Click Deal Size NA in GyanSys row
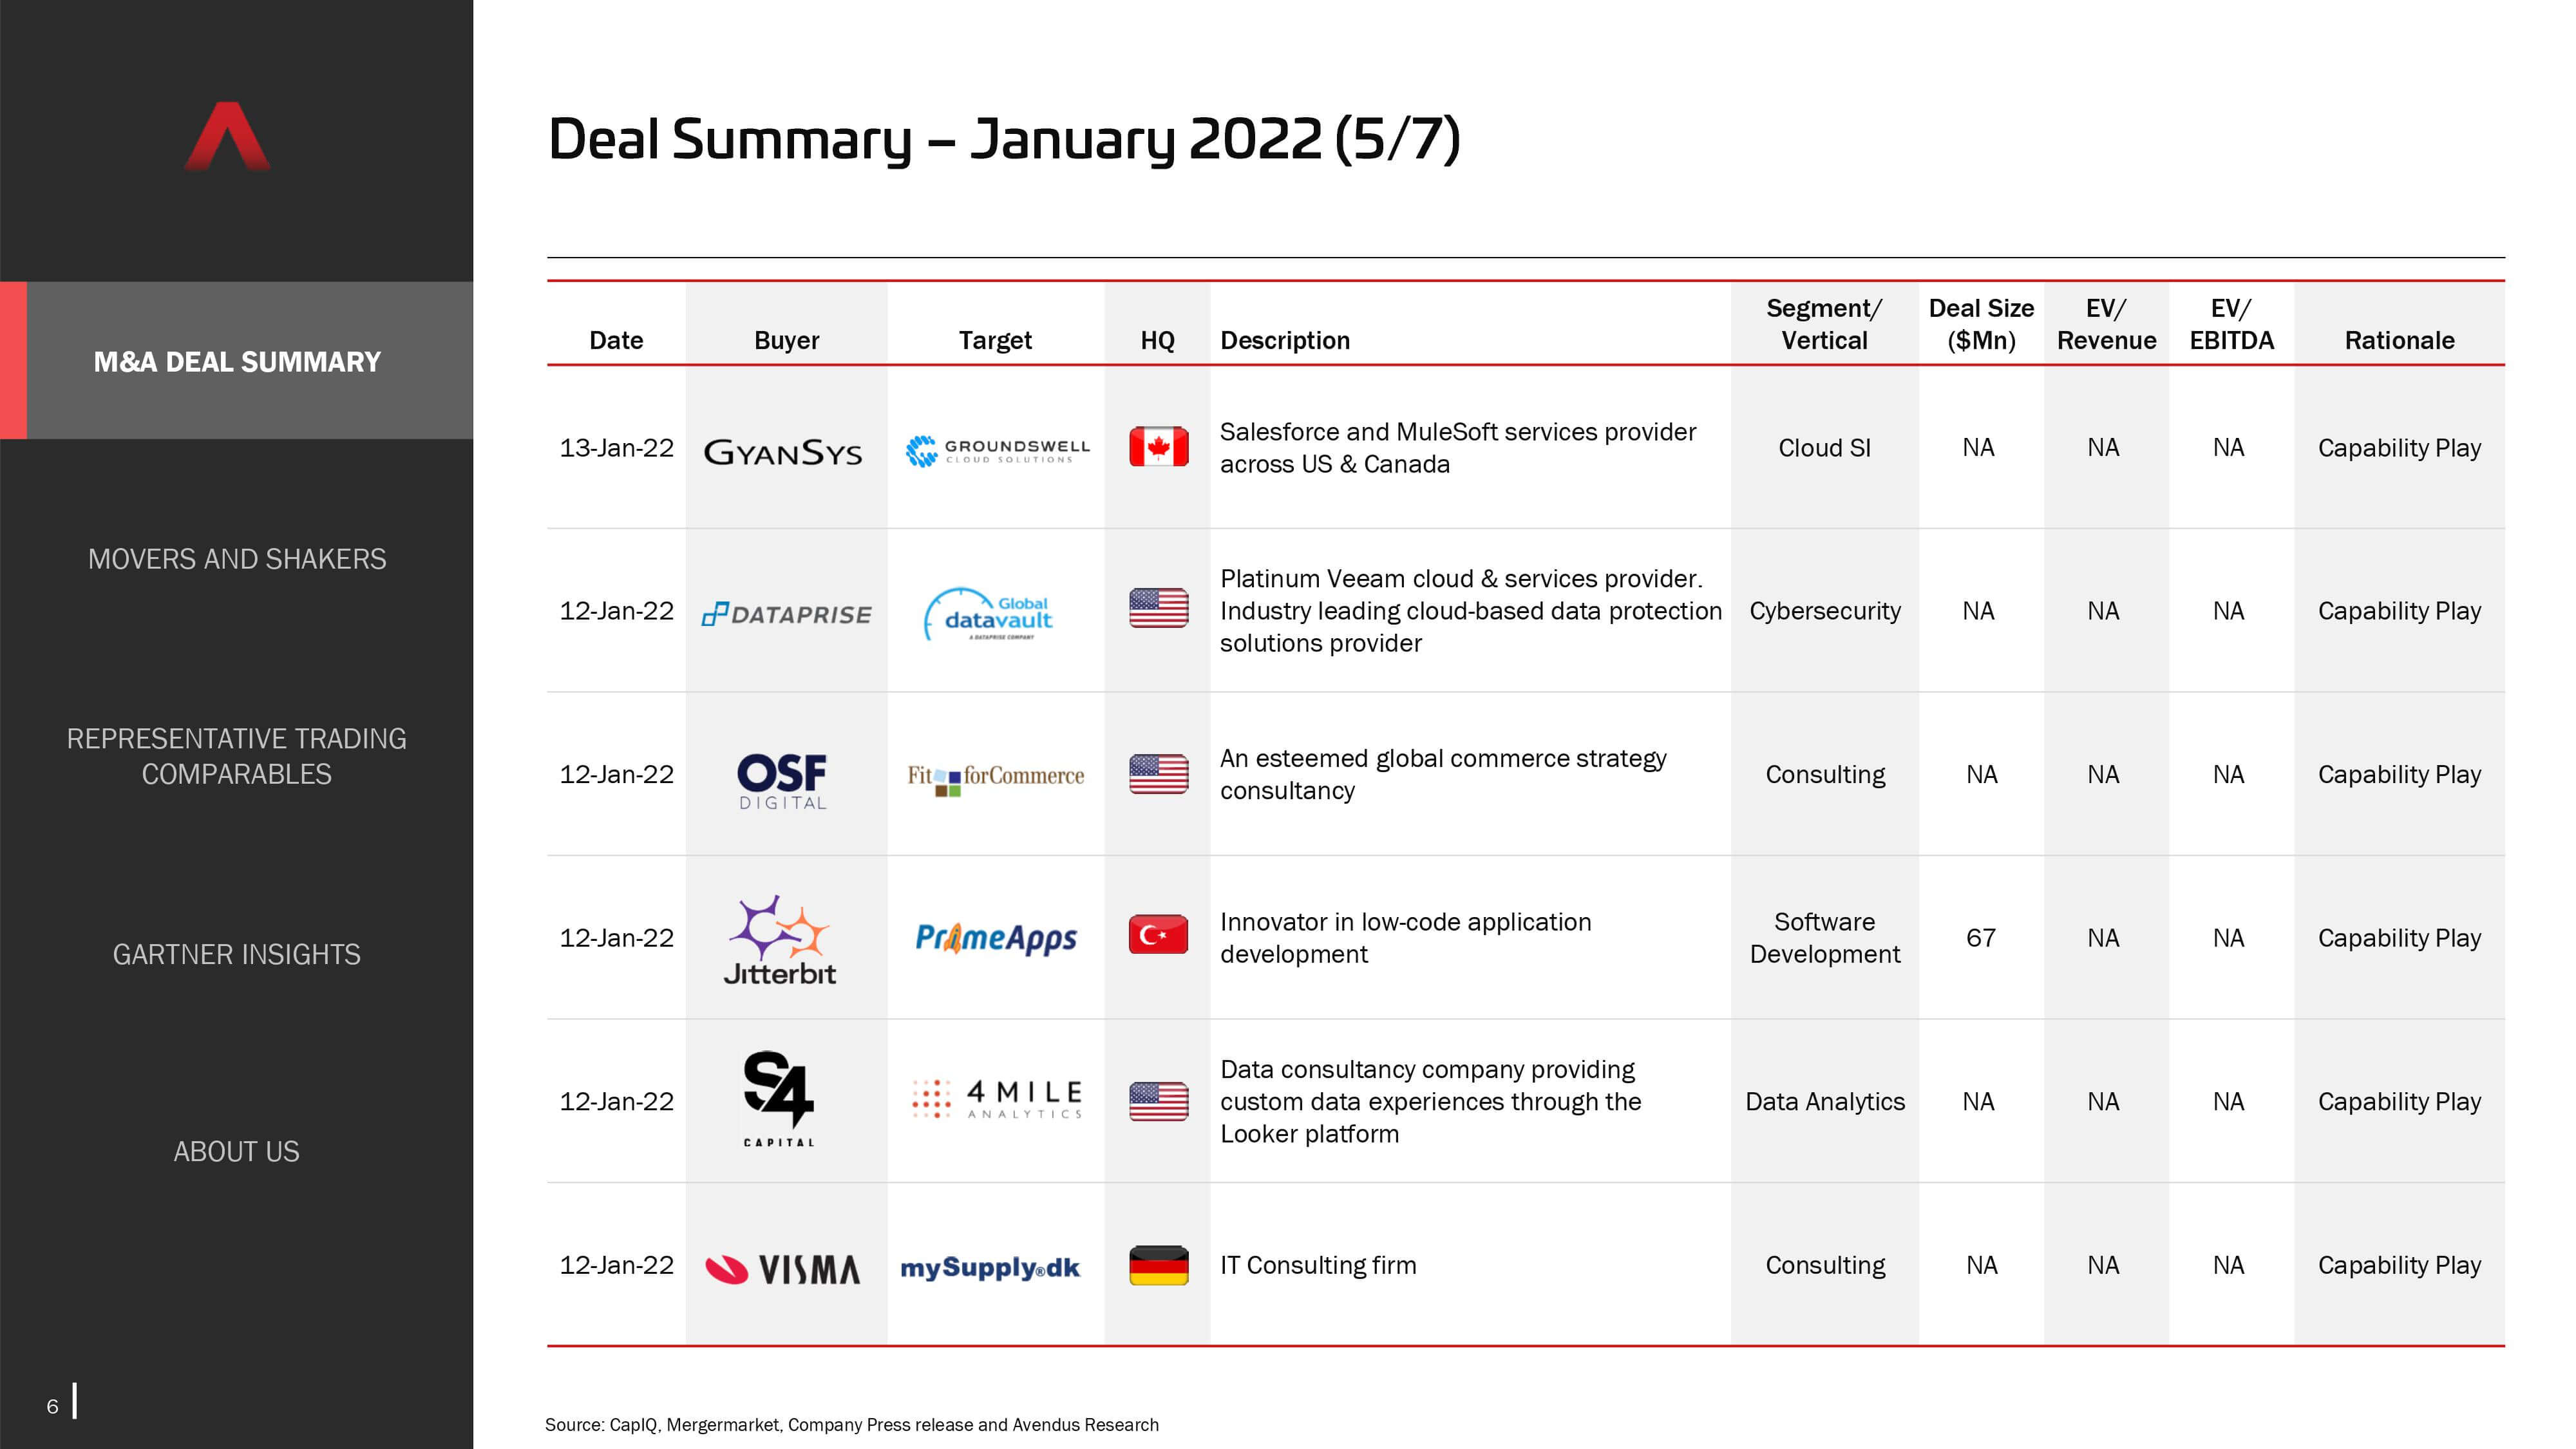The width and height of the screenshot is (2576, 1449). pyautogui.click(x=1978, y=447)
